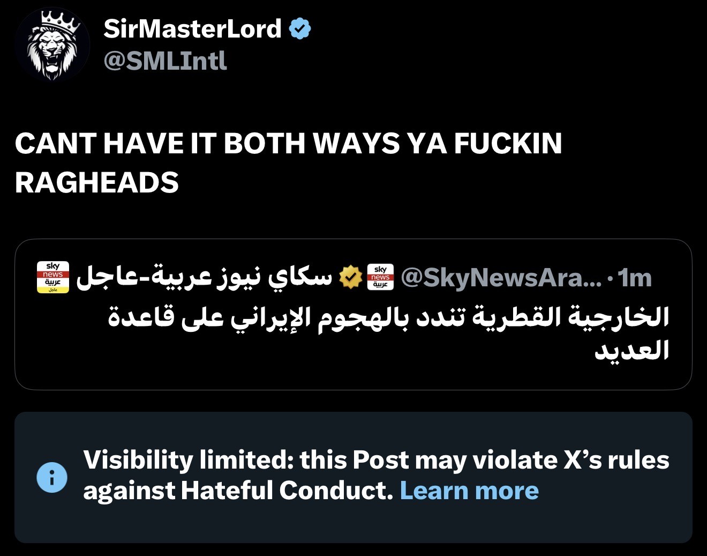Open the @SkyNewsAra... handle
The width and height of the screenshot is (707, 556).
[x=501, y=278]
